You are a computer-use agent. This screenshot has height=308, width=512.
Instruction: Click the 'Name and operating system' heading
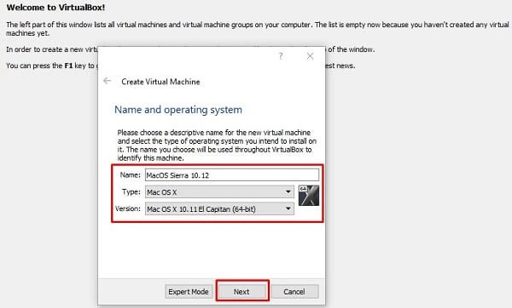pos(178,110)
